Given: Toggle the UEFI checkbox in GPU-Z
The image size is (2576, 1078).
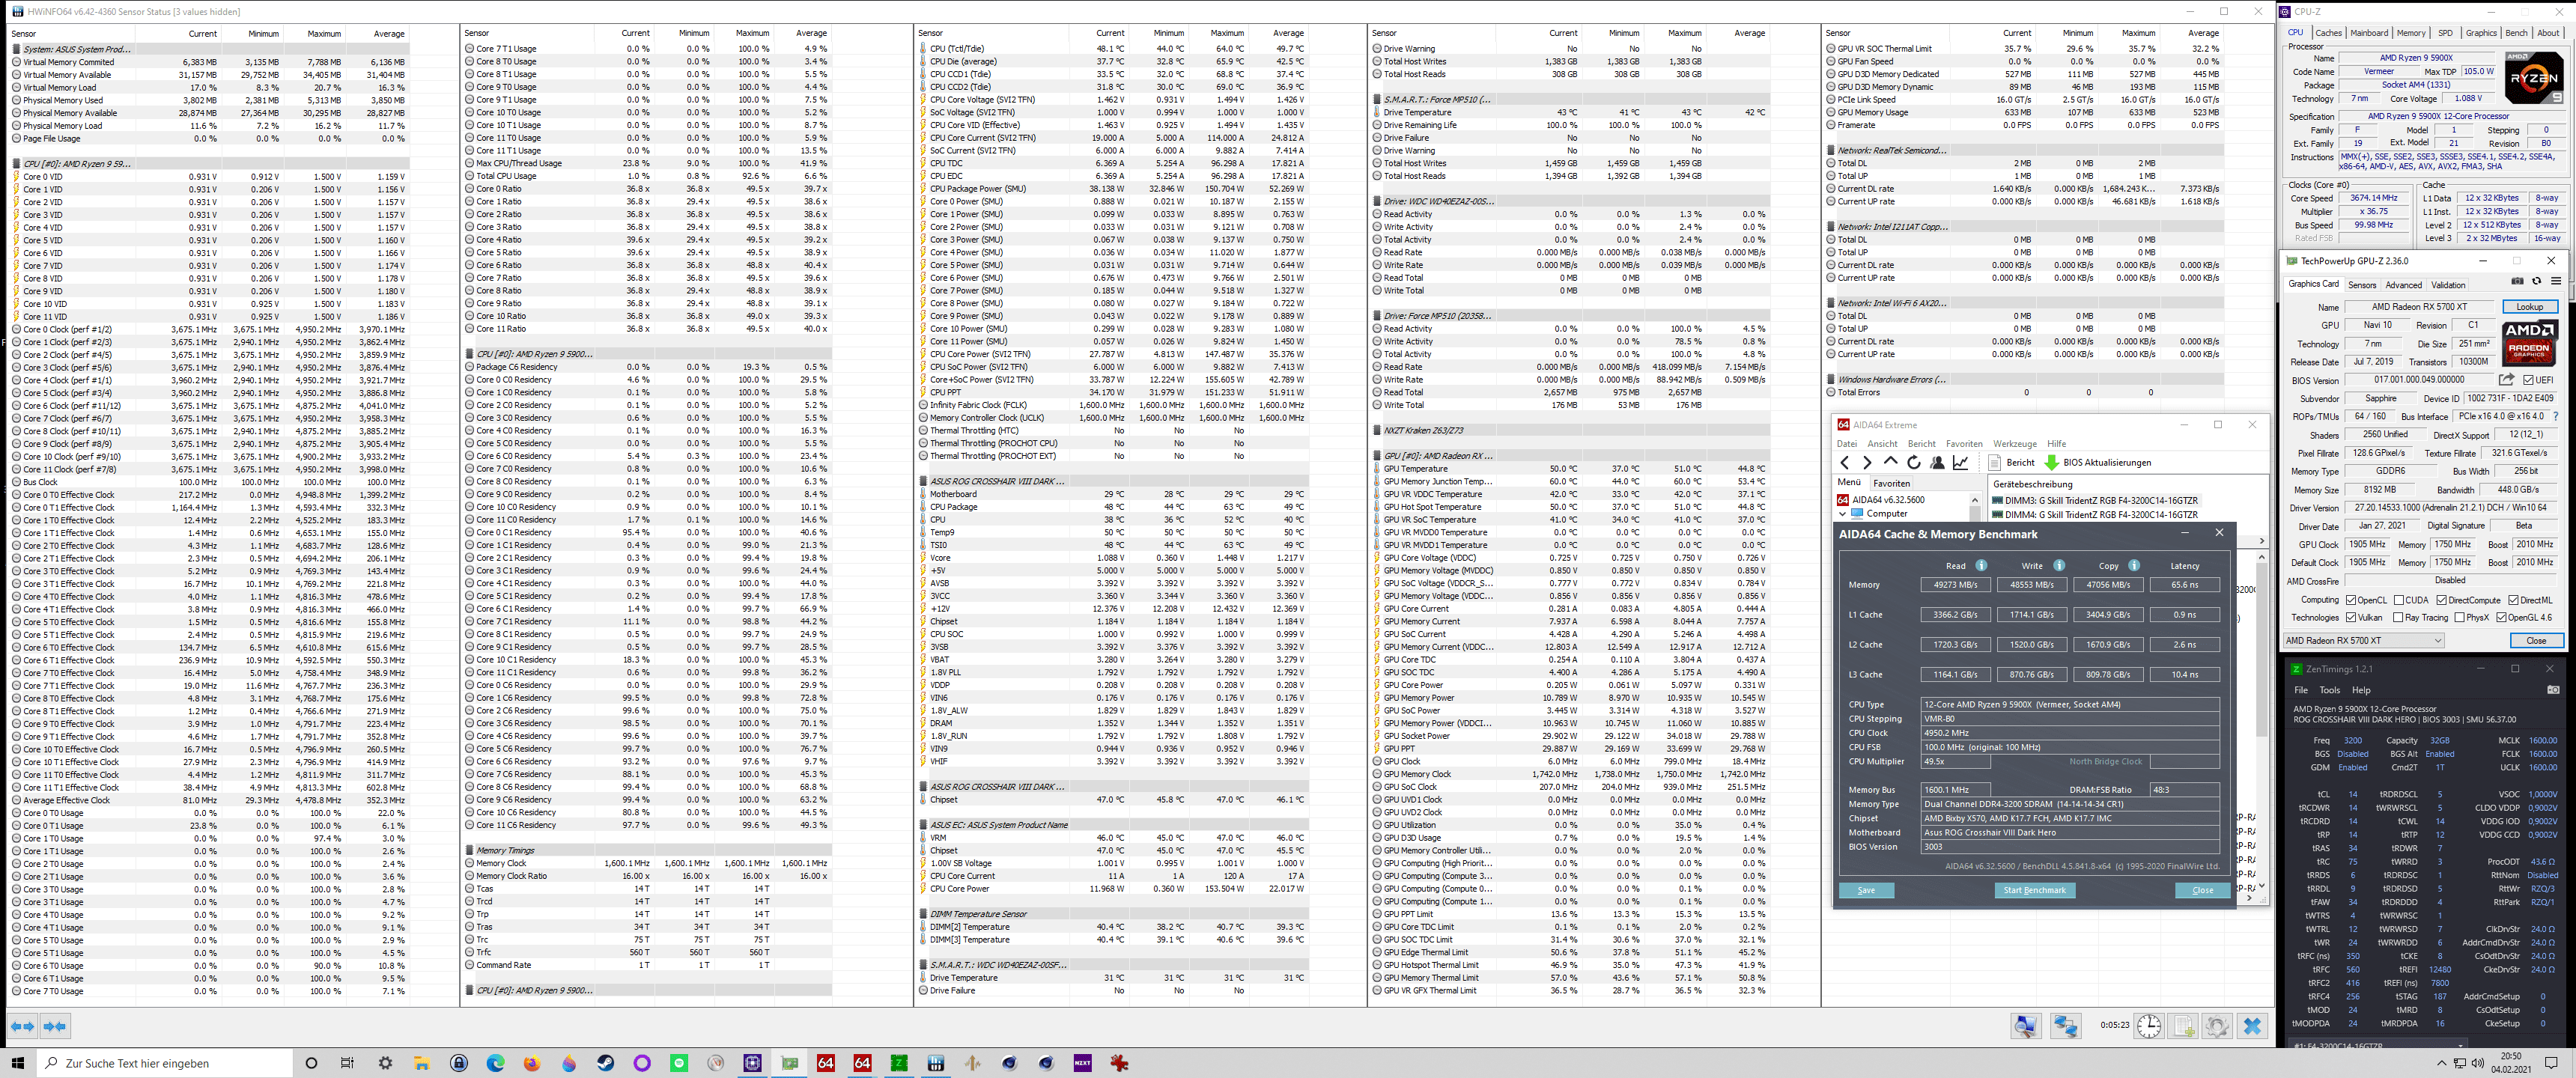Looking at the screenshot, I should coord(2528,380).
